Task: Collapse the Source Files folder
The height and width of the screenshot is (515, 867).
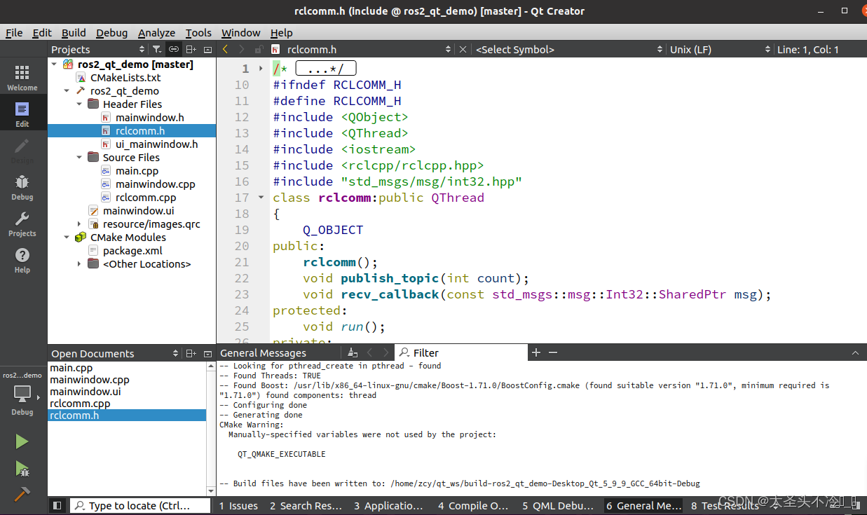Action: (x=79, y=158)
